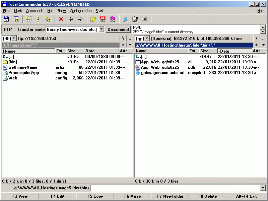Go to root with left panel backslash button
This screenshot has height=201, width=268.
click(123, 39)
